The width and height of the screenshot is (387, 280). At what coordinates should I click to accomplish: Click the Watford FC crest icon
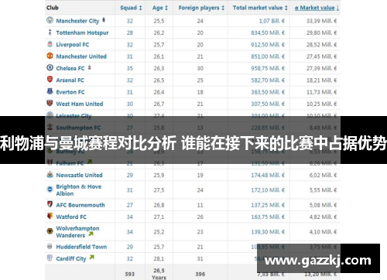click(50, 216)
